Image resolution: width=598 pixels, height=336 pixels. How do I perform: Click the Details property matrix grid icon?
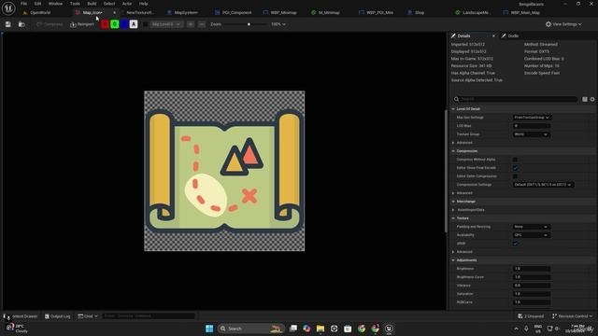585,99
